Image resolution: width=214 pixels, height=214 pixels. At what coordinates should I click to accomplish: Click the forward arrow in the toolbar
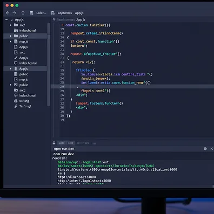point(14,13)
